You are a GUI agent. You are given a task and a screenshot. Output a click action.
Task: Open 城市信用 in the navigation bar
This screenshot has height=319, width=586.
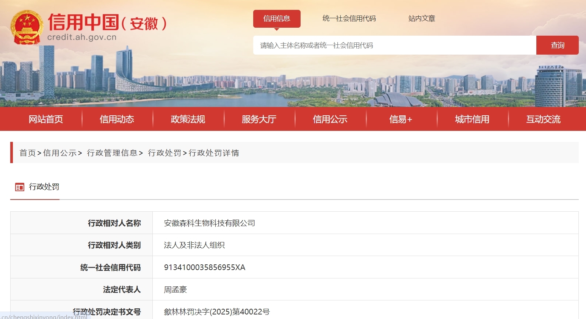472,119
